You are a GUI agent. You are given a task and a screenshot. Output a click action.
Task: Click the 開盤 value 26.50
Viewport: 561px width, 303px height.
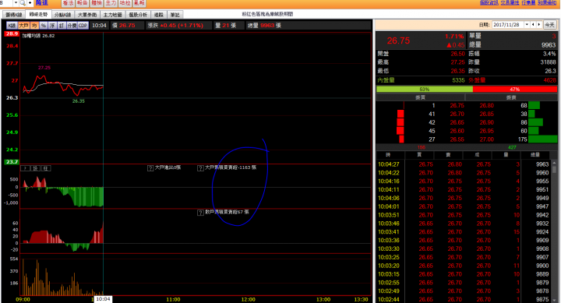457,54
